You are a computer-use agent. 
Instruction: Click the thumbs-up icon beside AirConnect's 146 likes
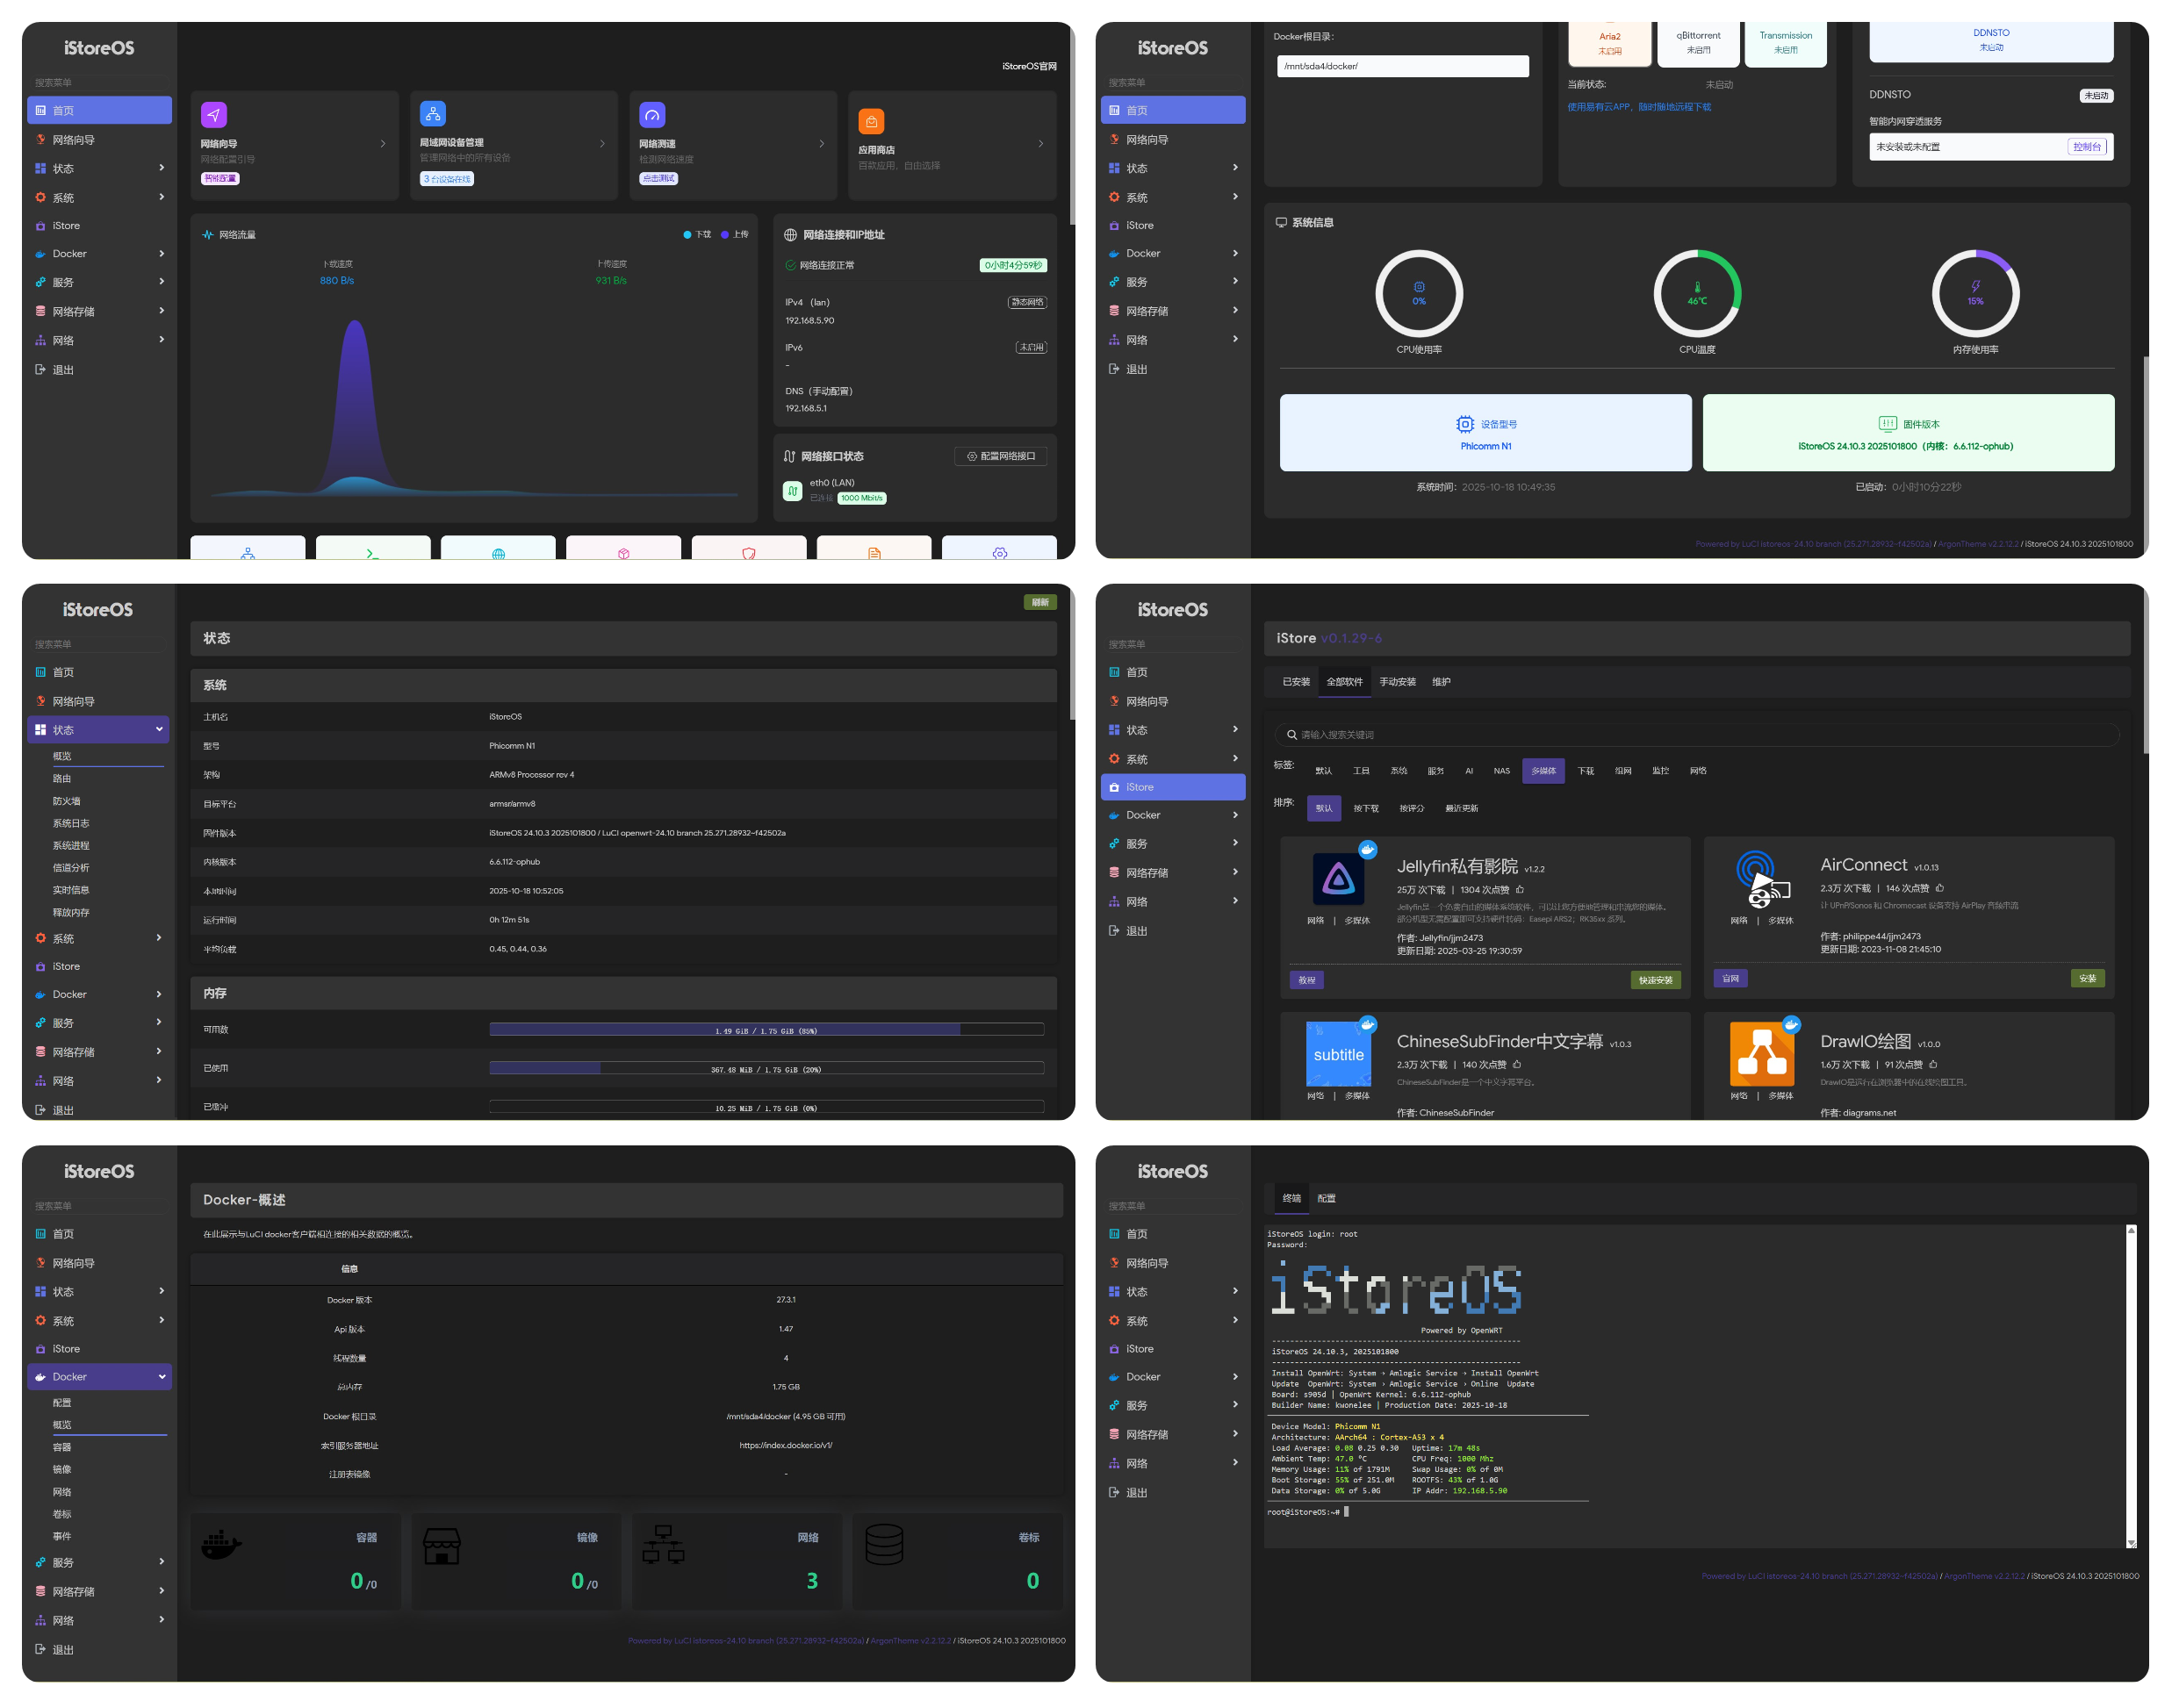1940,888
